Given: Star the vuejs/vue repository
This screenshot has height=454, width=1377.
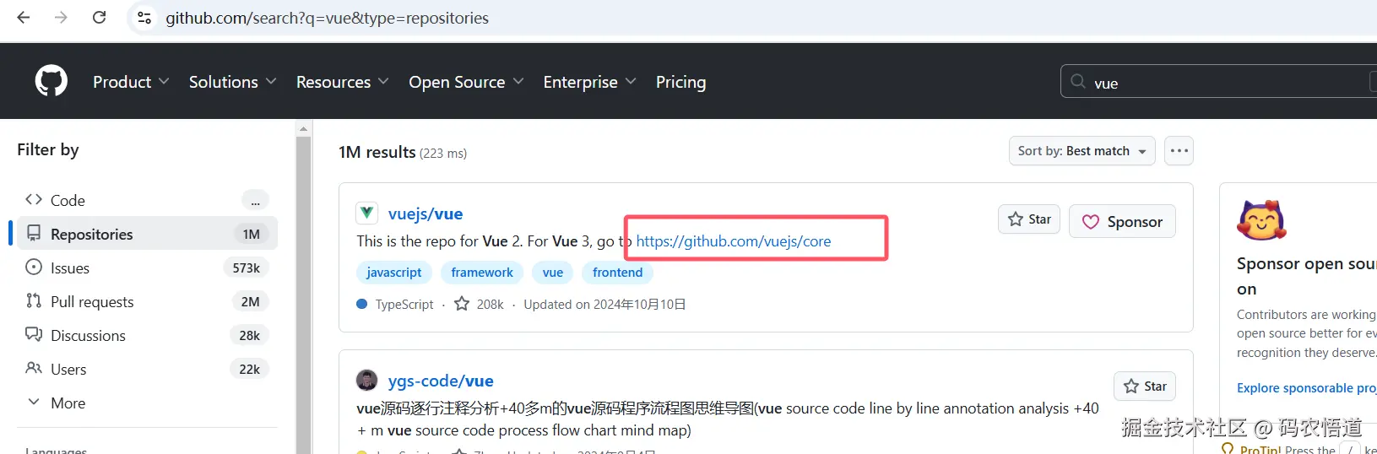Looking at the screenshot, I should (x=1028, y=219).
